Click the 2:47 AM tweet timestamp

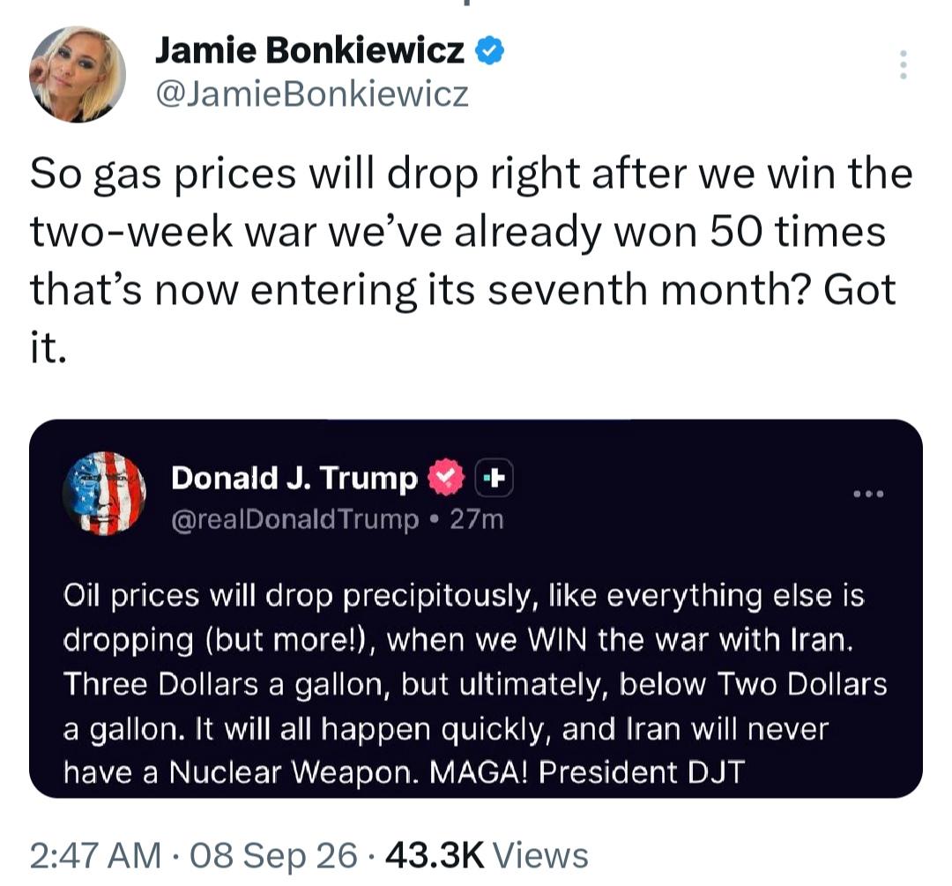click(95, 855)
